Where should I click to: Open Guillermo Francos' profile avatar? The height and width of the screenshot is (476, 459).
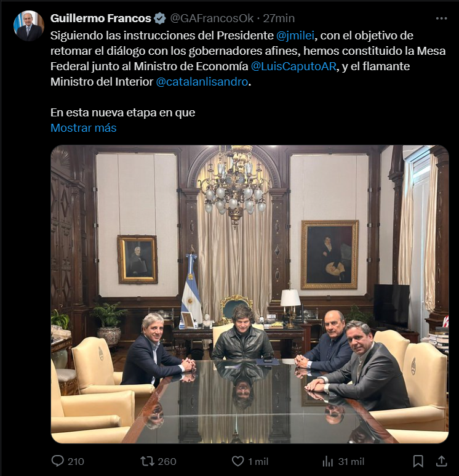[x=29, y=26]
